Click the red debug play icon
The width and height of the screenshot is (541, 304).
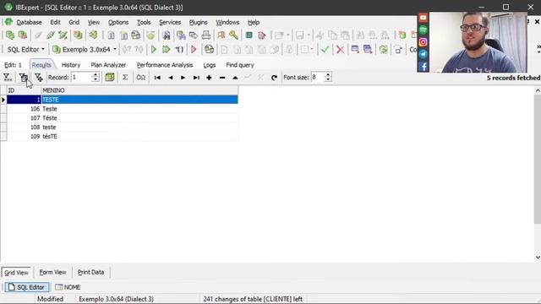point(194,50)
